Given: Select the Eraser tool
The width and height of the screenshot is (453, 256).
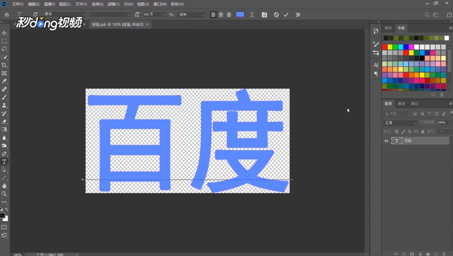Looking at the screenshot, I should coord(4,122).
